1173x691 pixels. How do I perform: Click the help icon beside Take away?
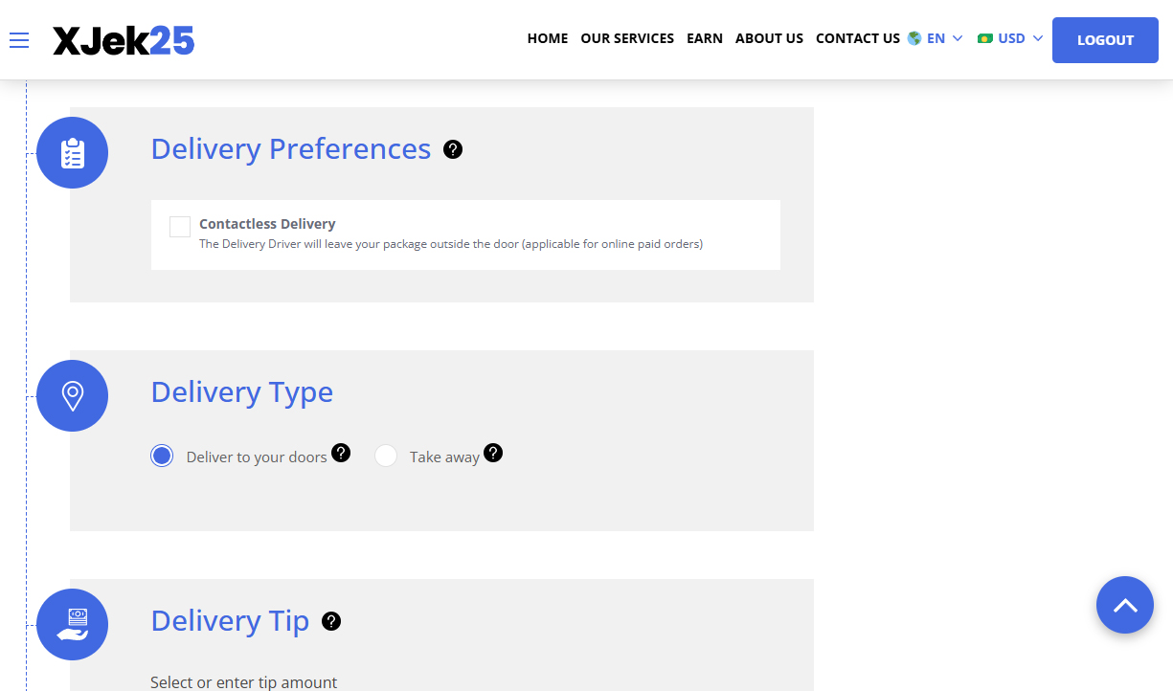click(493, 453)
